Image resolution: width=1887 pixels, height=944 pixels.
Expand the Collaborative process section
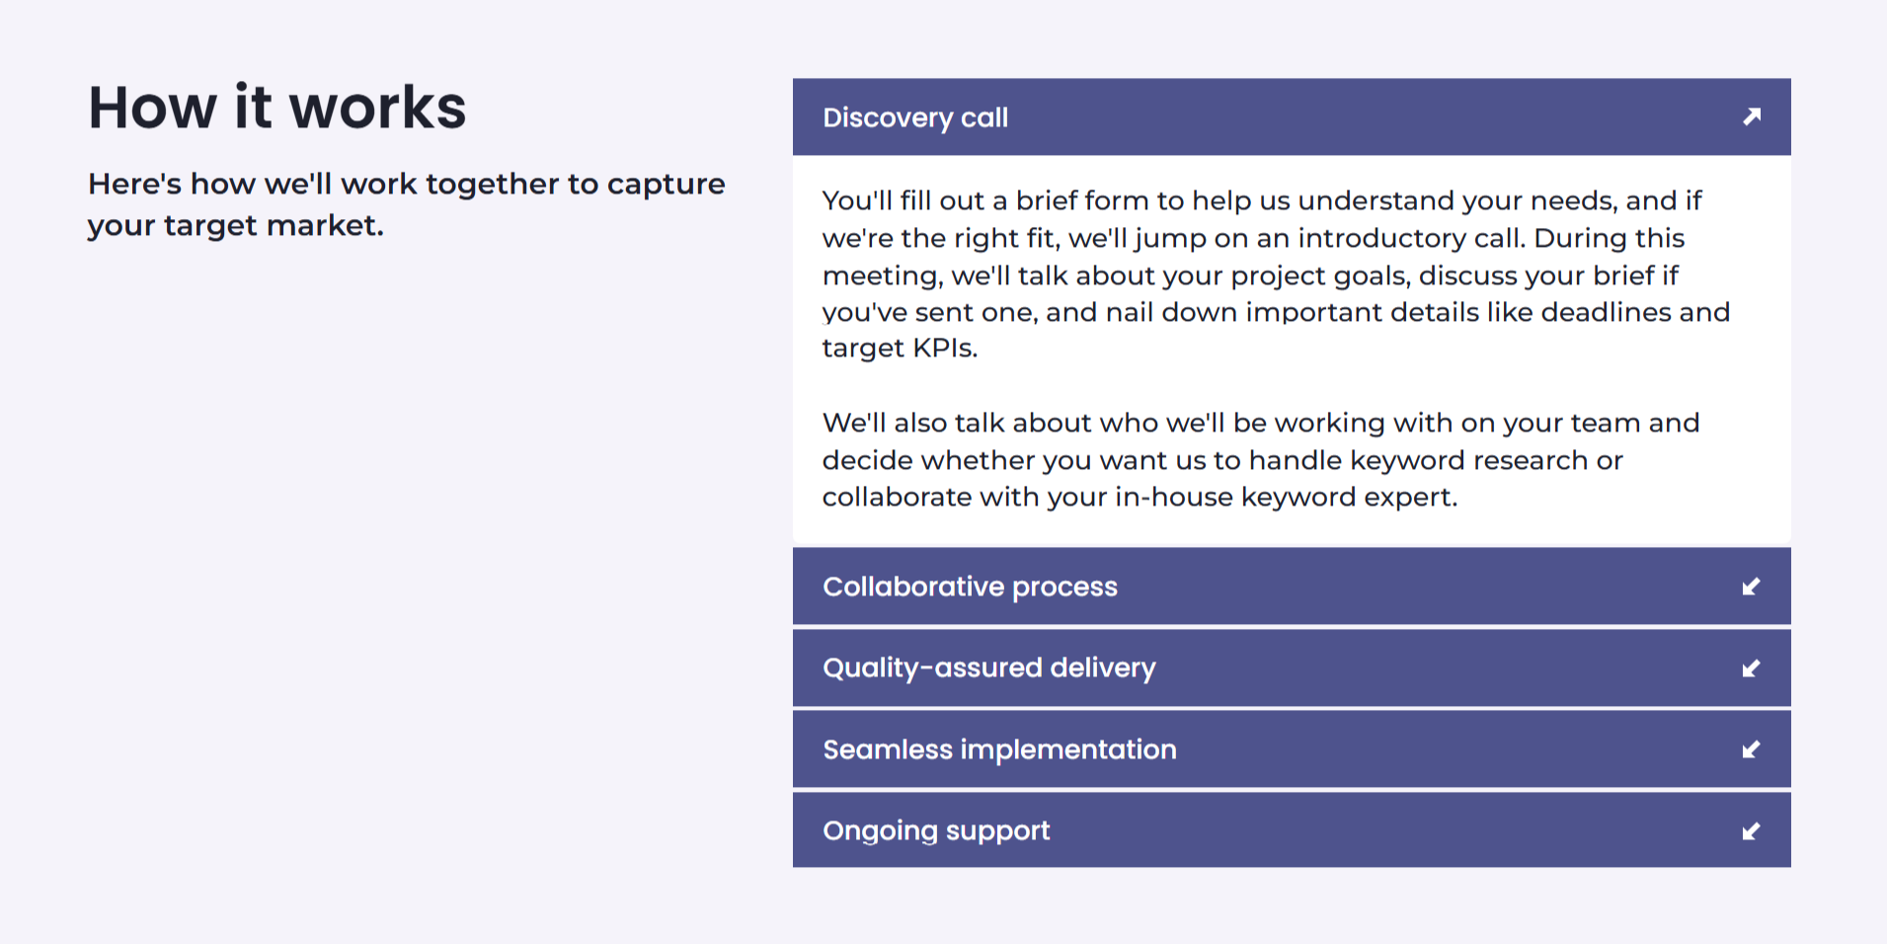[1292, 587]
